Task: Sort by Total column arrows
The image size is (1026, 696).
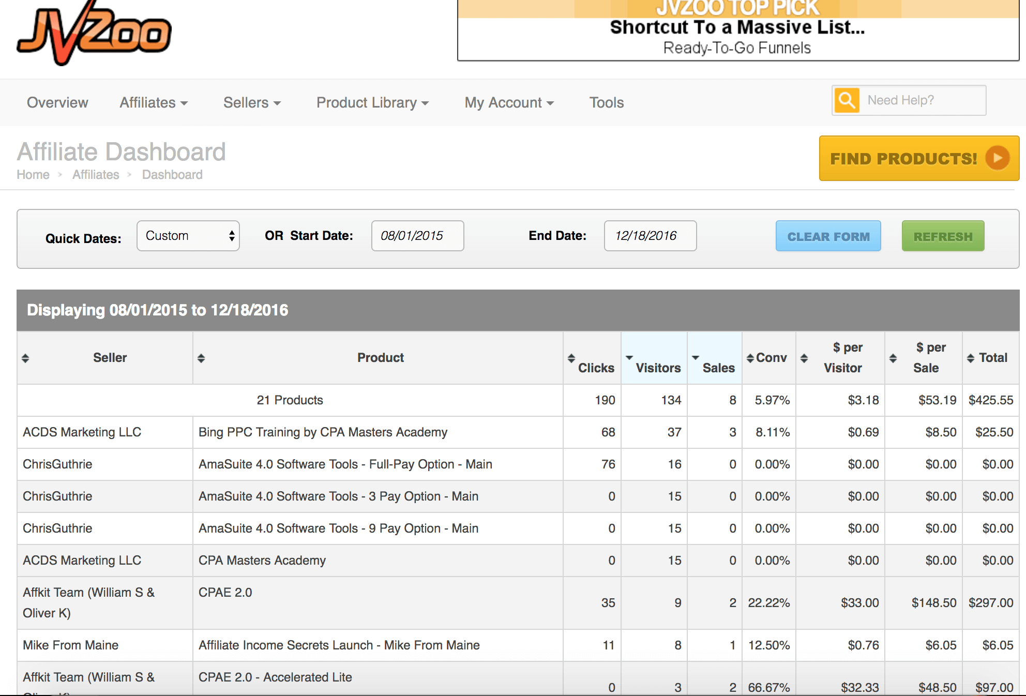Action: click(971, 358)
